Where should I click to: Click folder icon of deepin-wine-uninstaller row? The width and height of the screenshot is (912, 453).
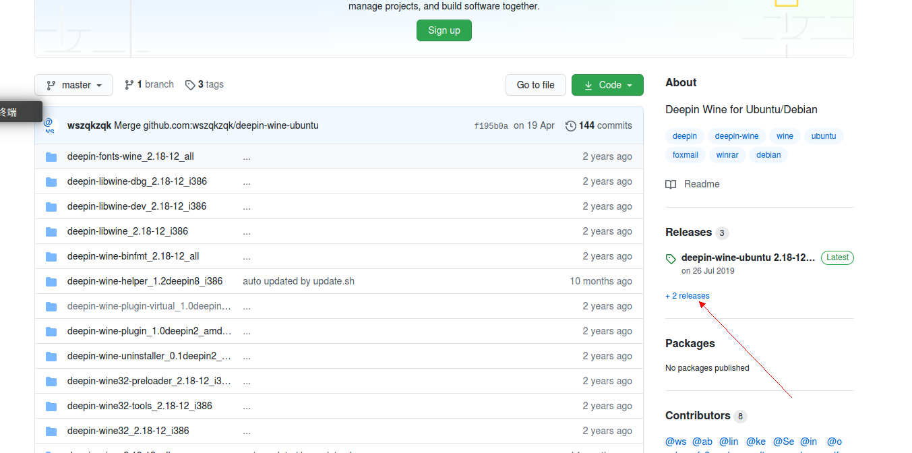[51, 356]
